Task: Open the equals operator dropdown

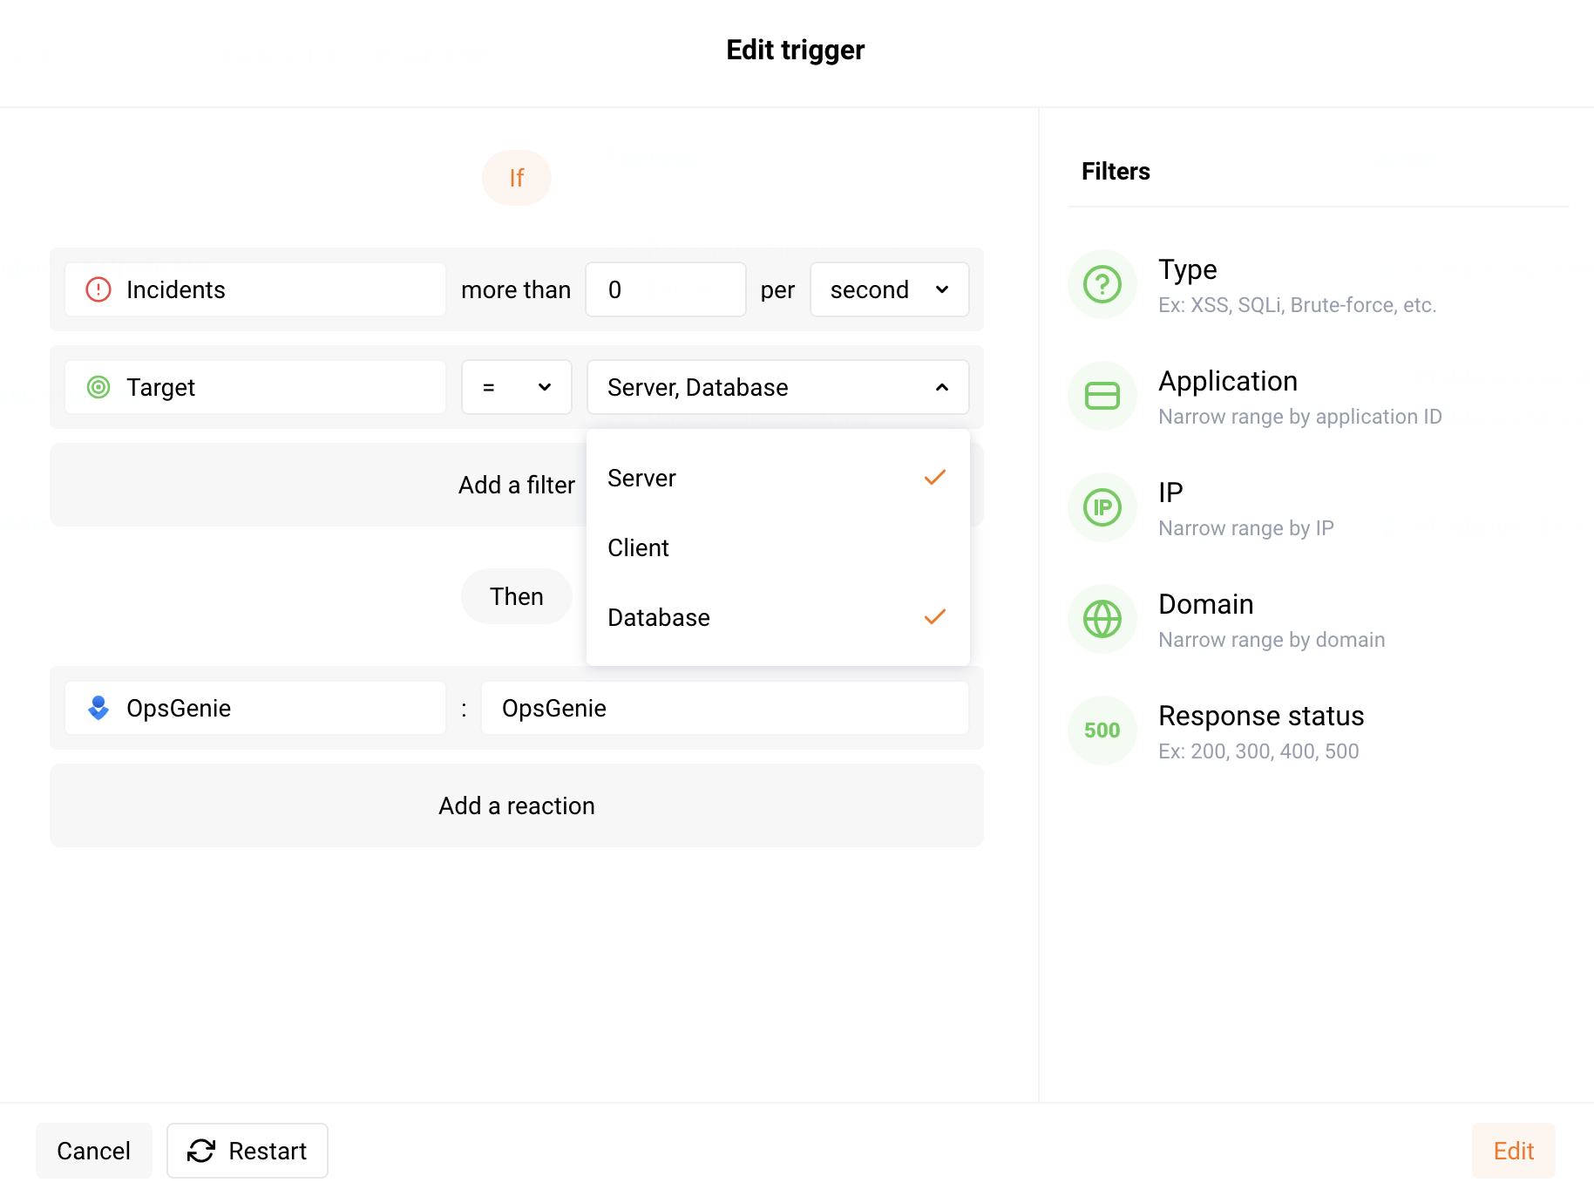Action: (516, 387)
